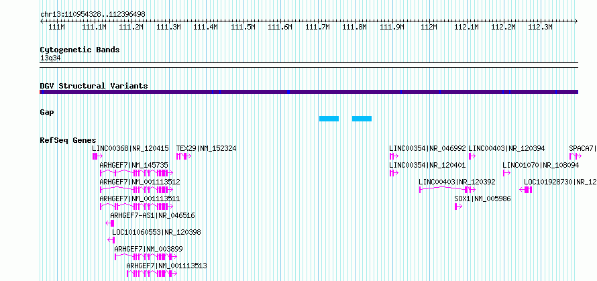Click the 111.1M ruler tick label
597x281 pixels.
94,27
